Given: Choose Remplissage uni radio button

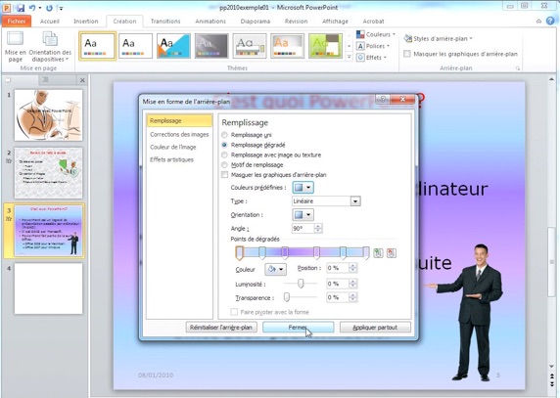Looking at the screenshot, I should pyautogui.click(x=224, y=135).
